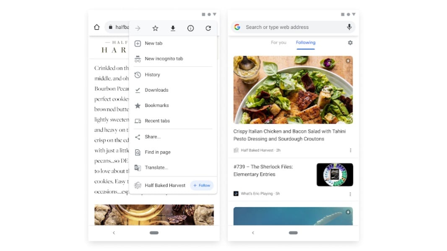Click the History clock icon

pos(138,75)
